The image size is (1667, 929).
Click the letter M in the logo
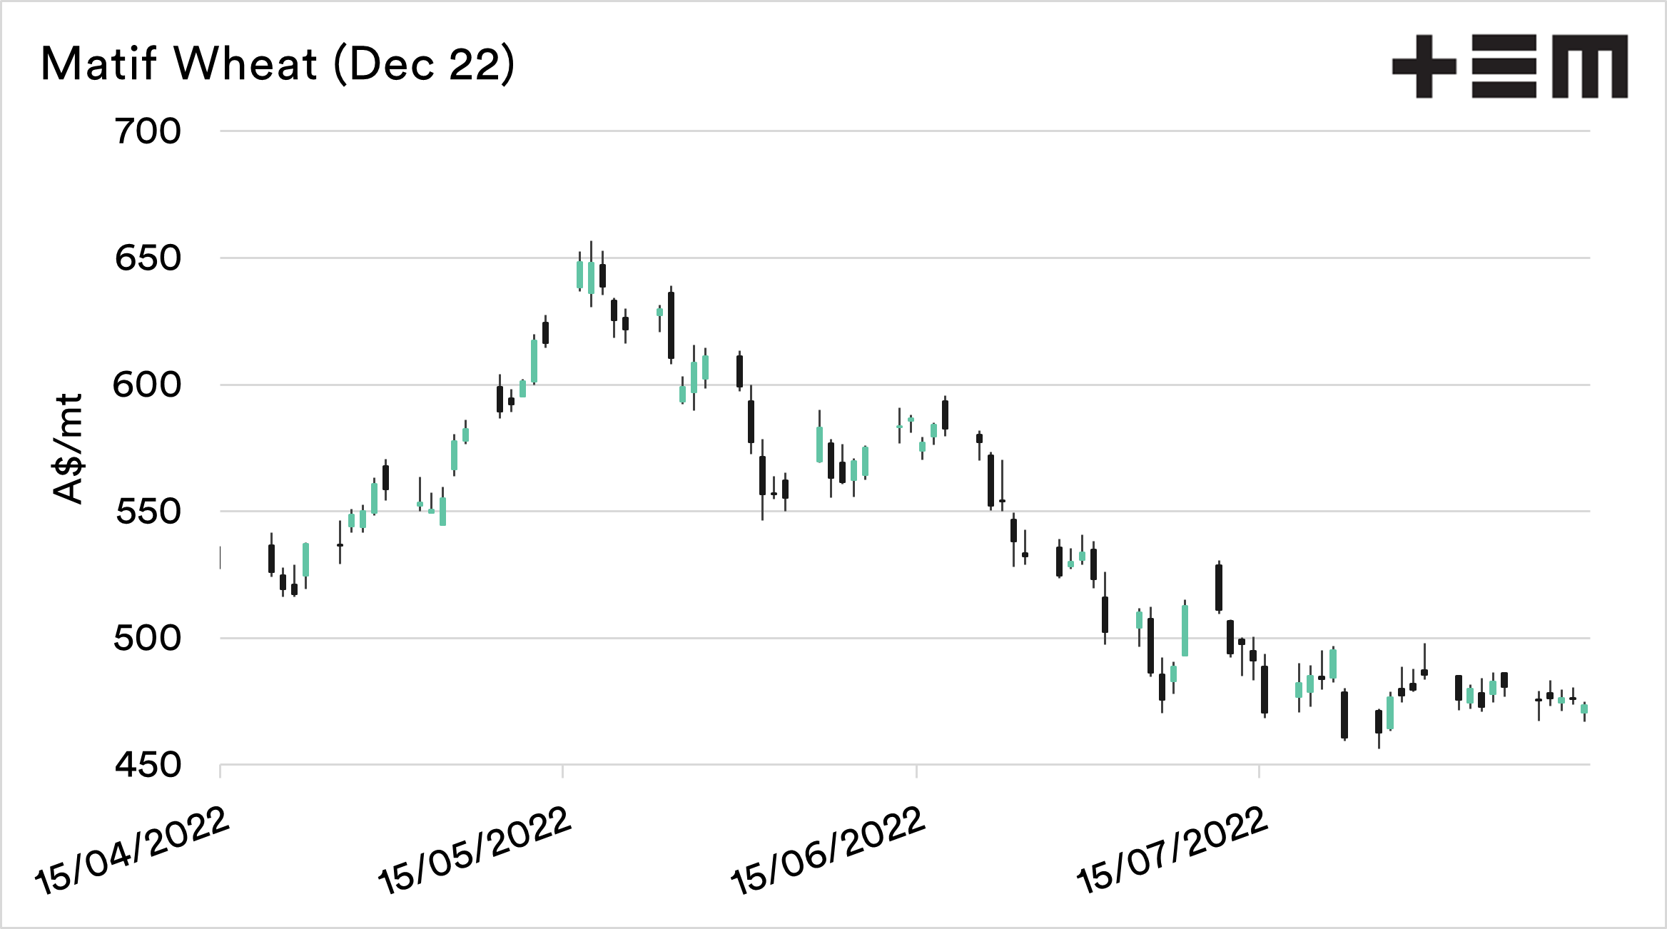tap(1590, 66)
